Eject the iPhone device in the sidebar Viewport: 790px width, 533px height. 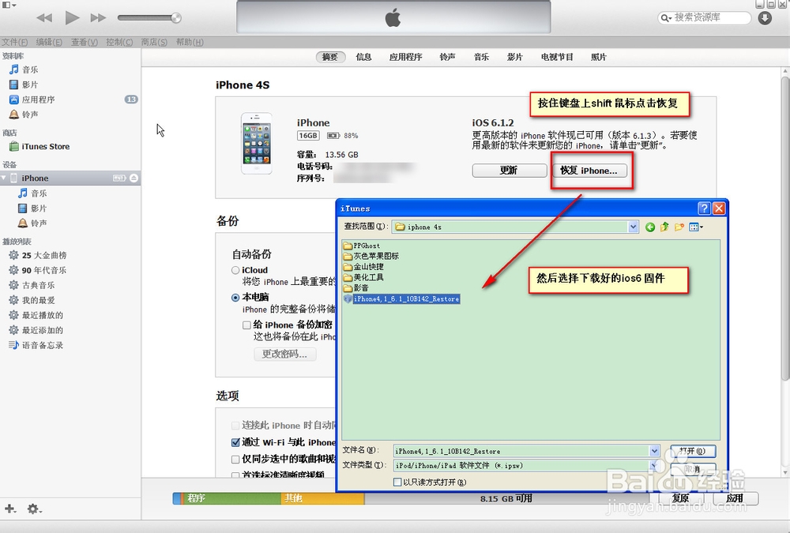coord(134,178)
